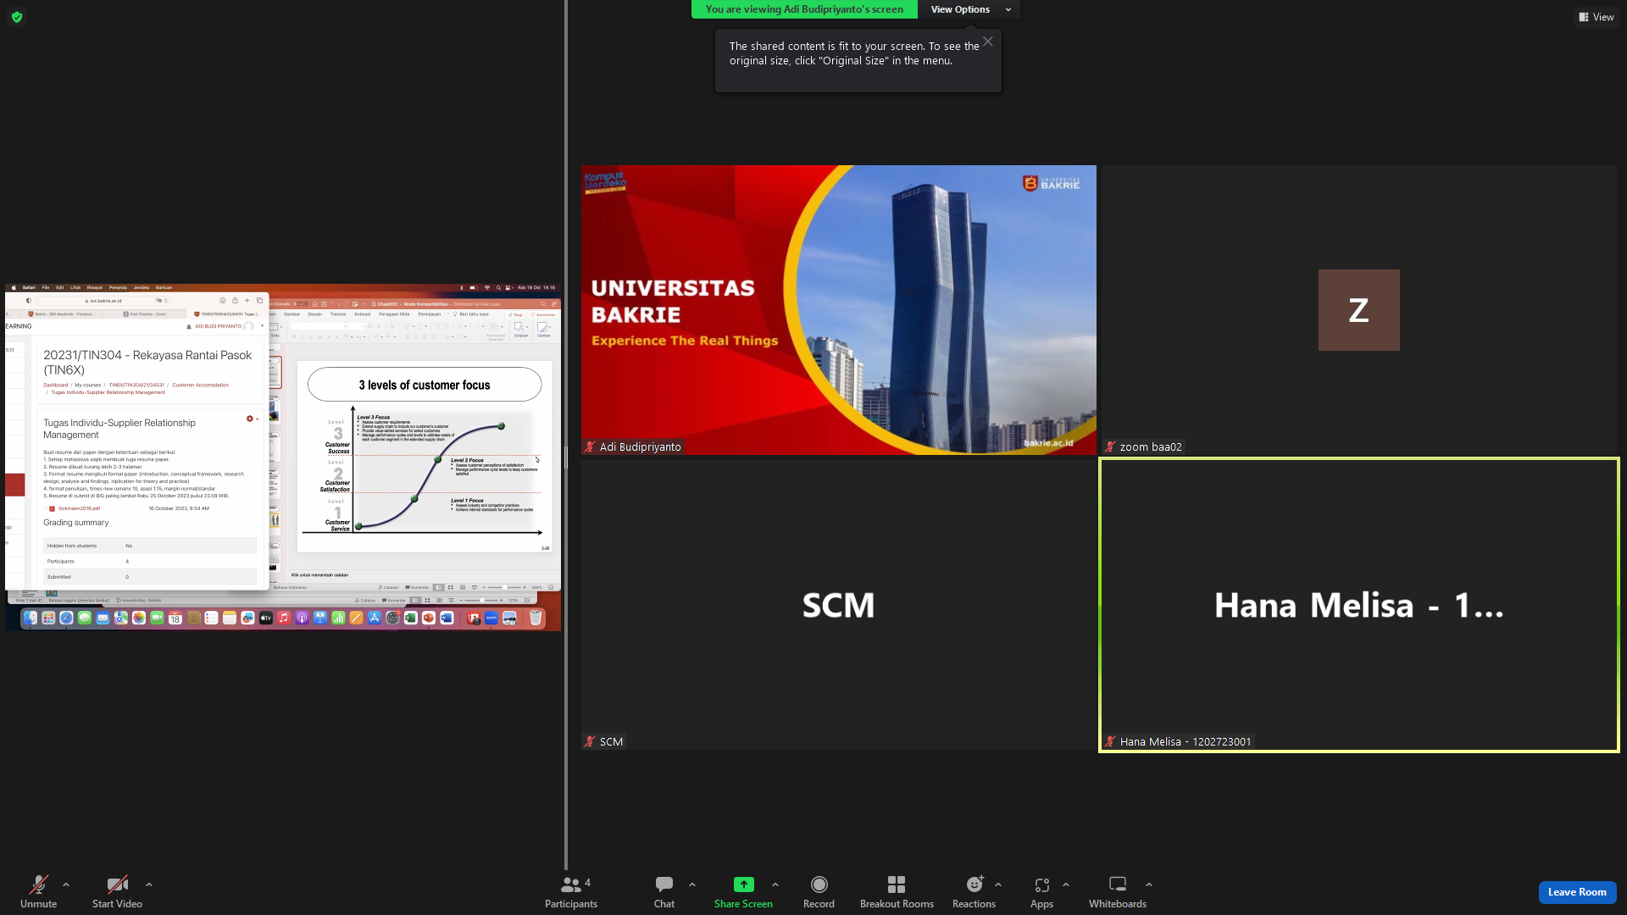1627x915 pixels.
Task: Open the Participants panel
Action: click(571, 891)
